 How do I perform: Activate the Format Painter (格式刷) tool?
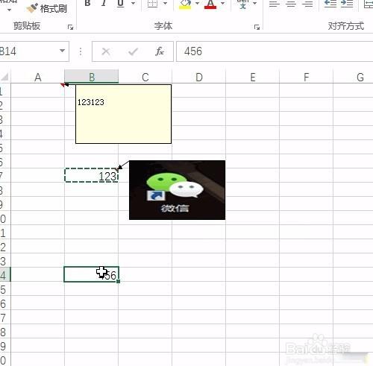[47, 8]
